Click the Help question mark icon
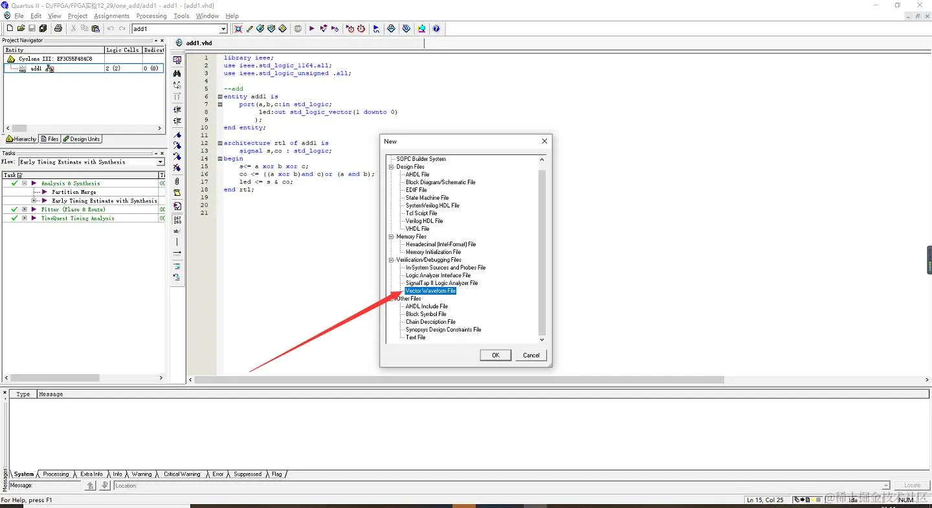The image size is (932, 508). point(436,28)
